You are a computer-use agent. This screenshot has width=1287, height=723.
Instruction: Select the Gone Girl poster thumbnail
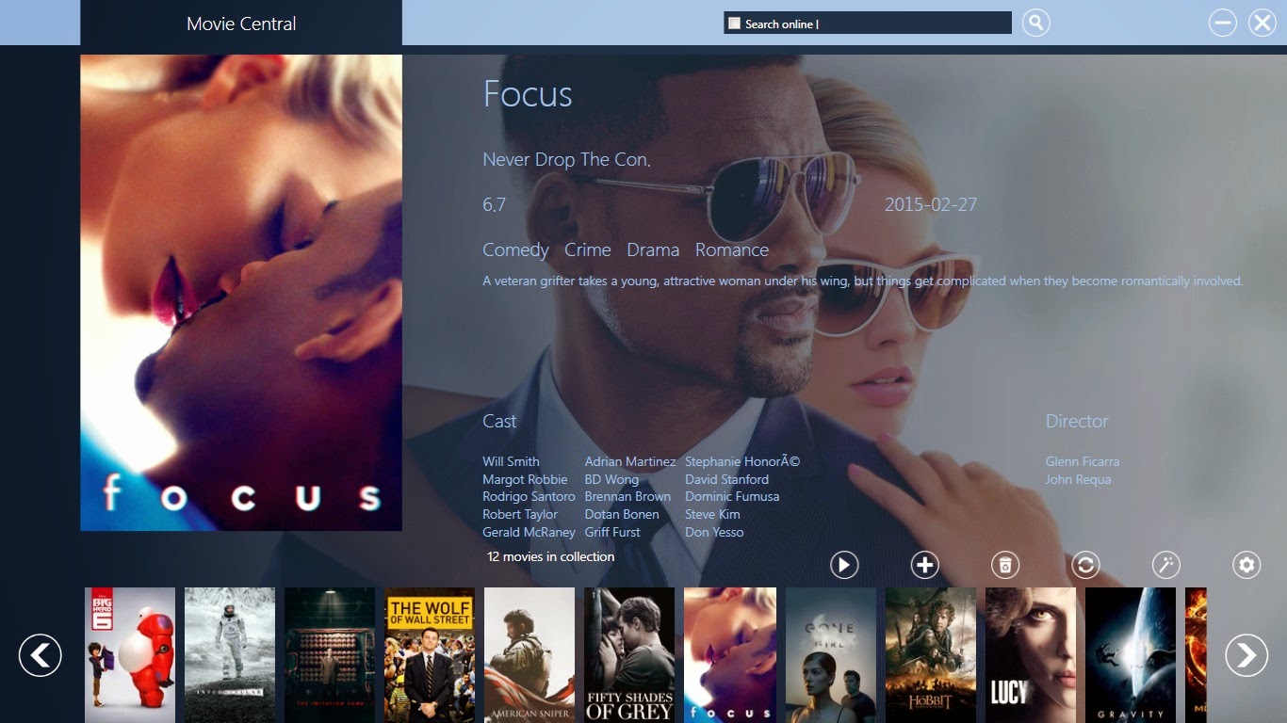(831, 655)
